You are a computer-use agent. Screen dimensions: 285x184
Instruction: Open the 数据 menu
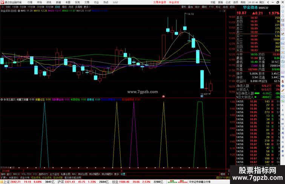pos(58,2)
